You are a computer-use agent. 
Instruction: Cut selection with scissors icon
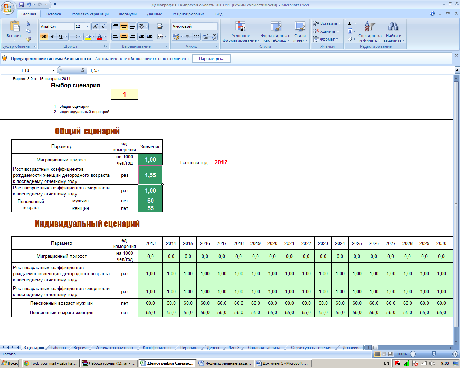pyautogui.click(x=28, y=24)
